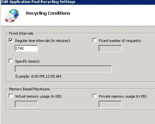Click the Edit Application Pool Recycling Settings title bar
155x124 pixels.
pyautogui.click(x=78, y=2)
